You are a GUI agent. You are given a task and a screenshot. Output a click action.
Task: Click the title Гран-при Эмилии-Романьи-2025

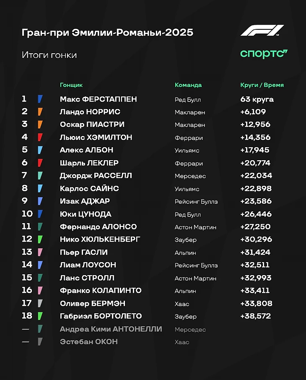click(107, 33)
